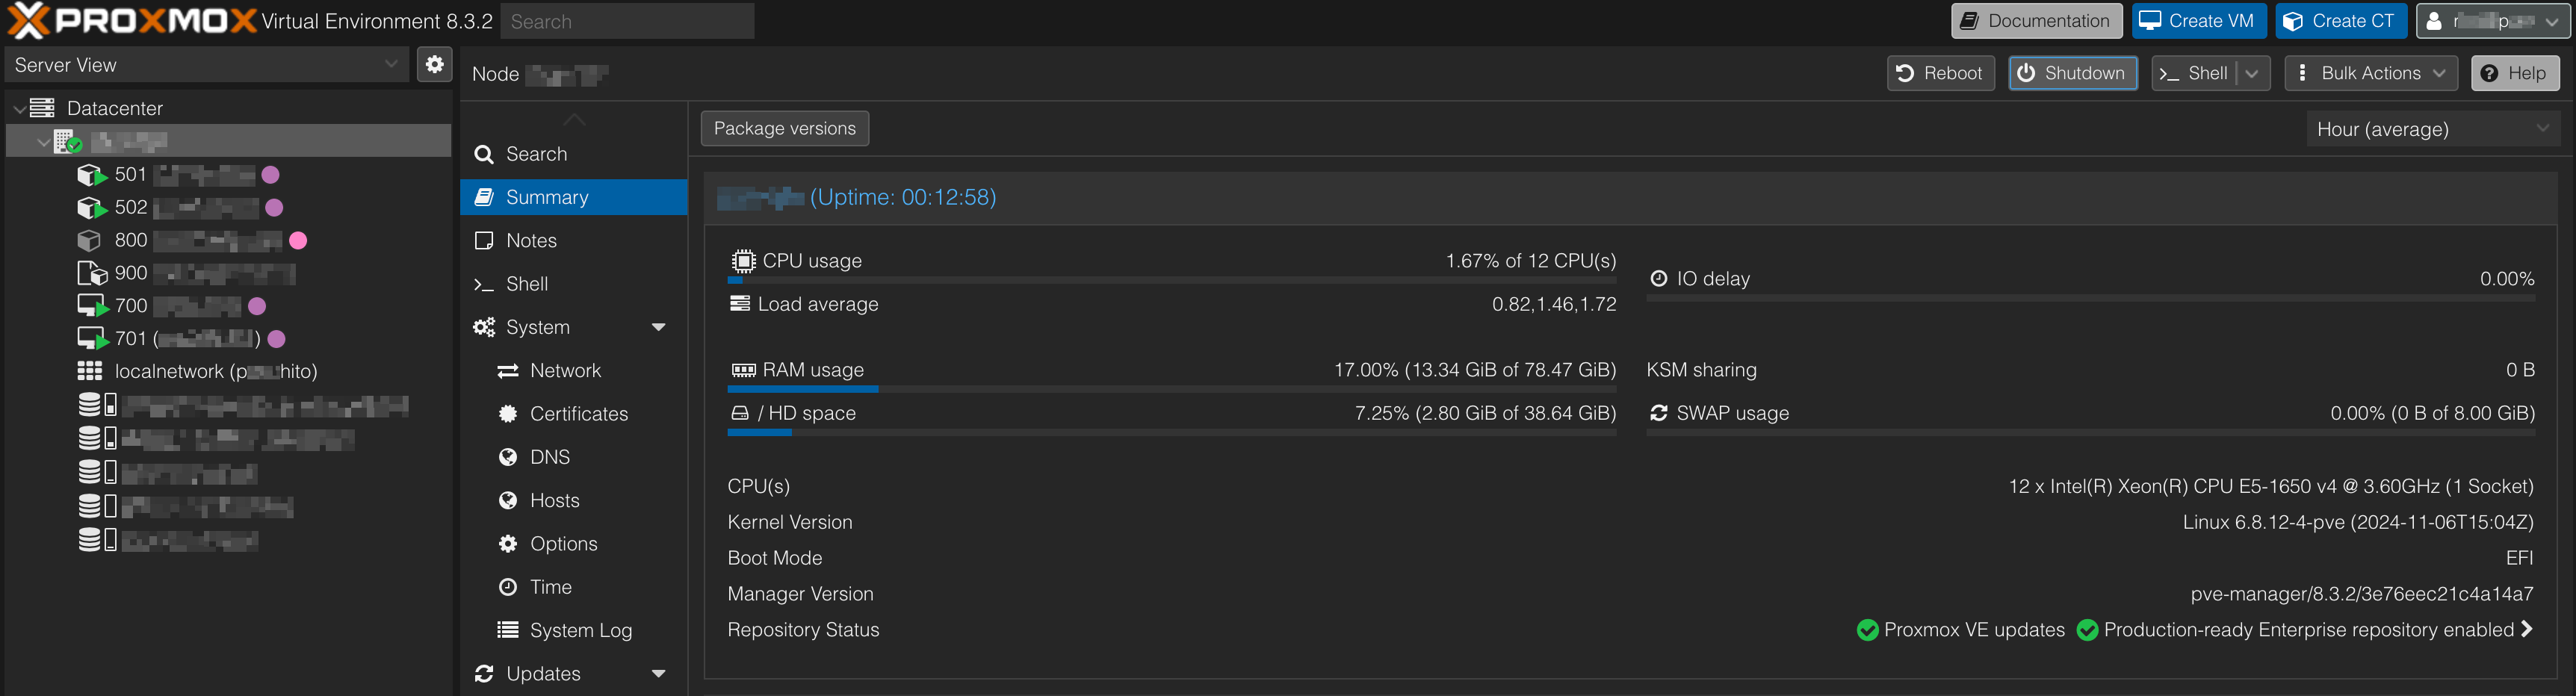
Task: Click the pink tag dot on 800
Action: click(298, 241)
